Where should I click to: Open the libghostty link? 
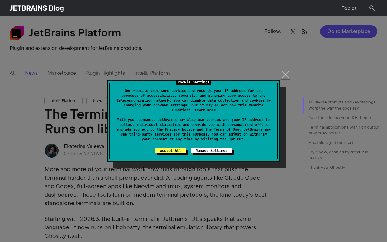pyautogui.click(x=126, y=227)
